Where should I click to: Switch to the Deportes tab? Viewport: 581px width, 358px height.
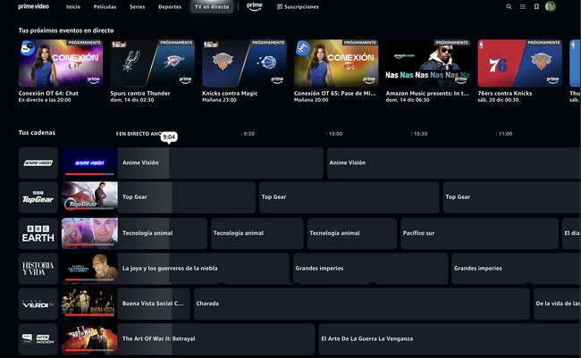(x=170, y=6)
